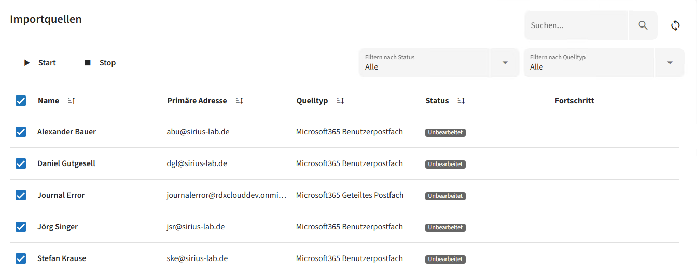Click the Importquellen page heading
Screen dimensions: 697x274
coord(46,19)
